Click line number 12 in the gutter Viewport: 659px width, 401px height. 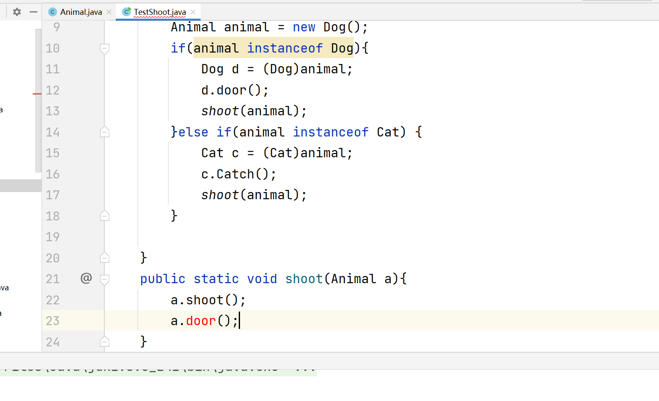click(x=53, y=90)
